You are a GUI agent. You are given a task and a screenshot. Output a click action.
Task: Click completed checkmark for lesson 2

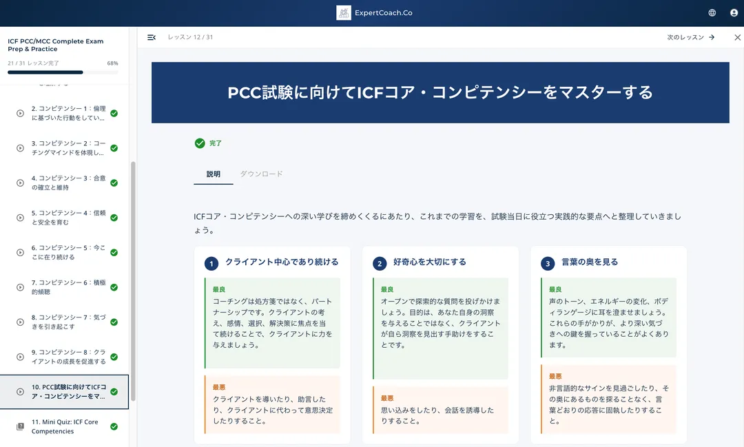[x=114, y=114]
